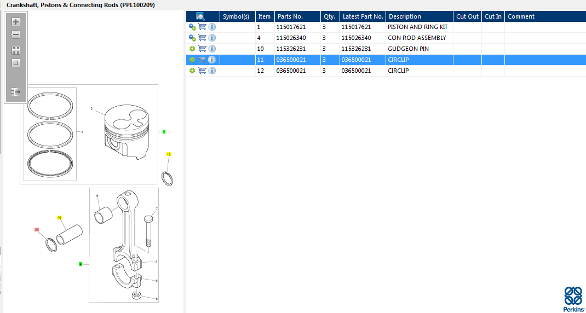Image resolution: width=586 pixels, height=313 pixels.
Task: Add PISTON AND RING KIT to cart
Action: tap(202, 27)
